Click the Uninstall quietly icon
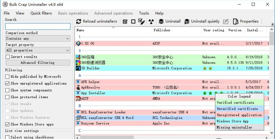This screenshot has height=139, width=275. point(187,21)
